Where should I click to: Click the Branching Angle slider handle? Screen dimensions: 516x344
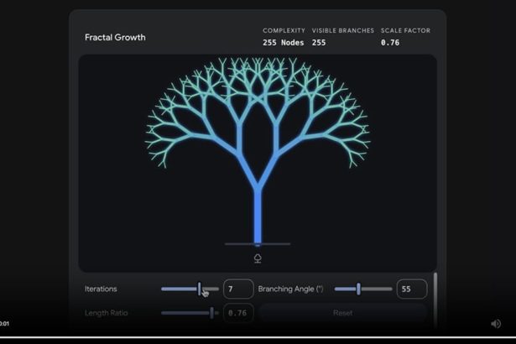pos(358,289)
